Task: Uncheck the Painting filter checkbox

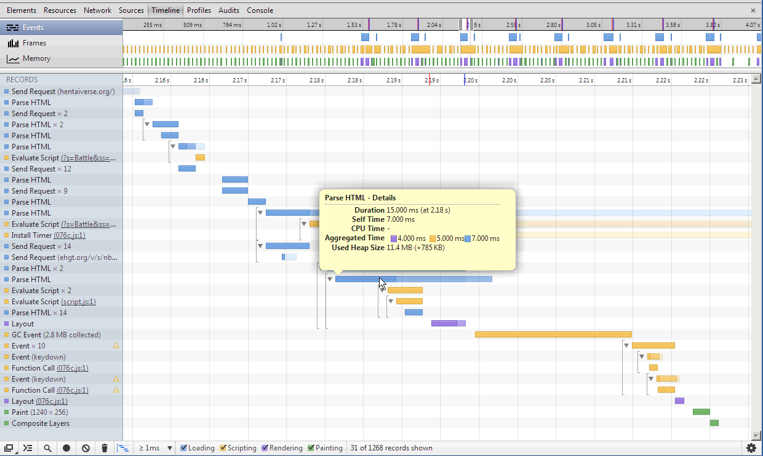Action: (x=311, y=448)
